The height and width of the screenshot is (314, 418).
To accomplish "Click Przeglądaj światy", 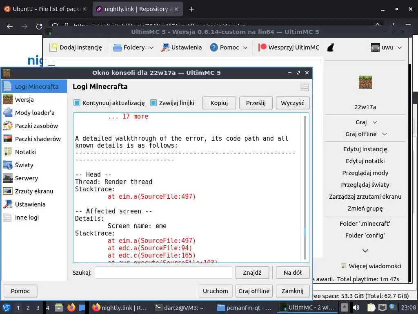I will point(365,185).
